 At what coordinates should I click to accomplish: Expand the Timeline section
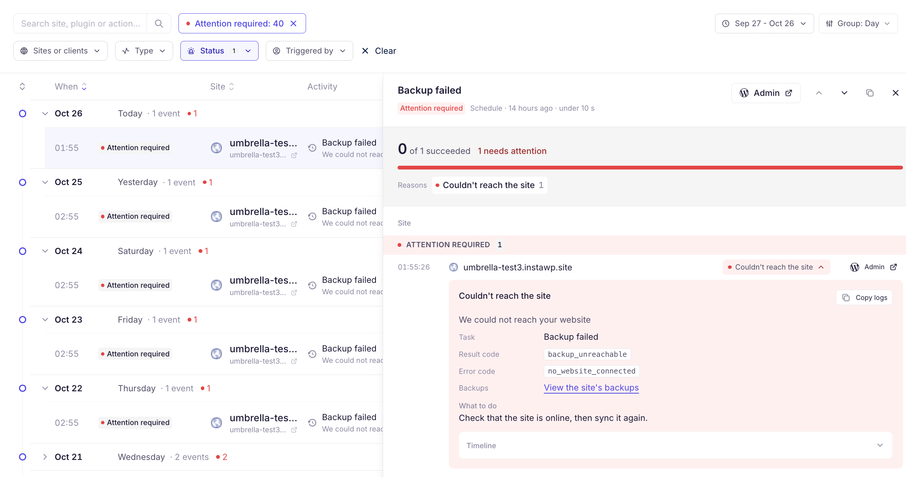[676, 445]
